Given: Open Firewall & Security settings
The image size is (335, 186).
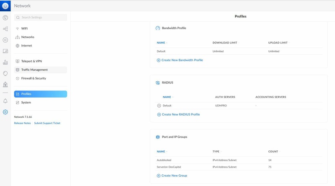Looking at the screenshot, I should [x=41, y=78].
